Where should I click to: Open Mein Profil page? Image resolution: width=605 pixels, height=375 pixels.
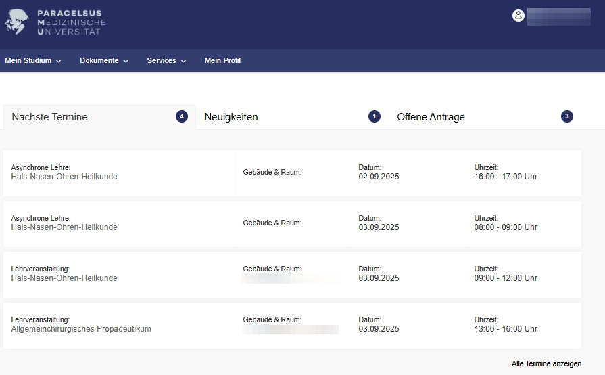pos(222,61)
